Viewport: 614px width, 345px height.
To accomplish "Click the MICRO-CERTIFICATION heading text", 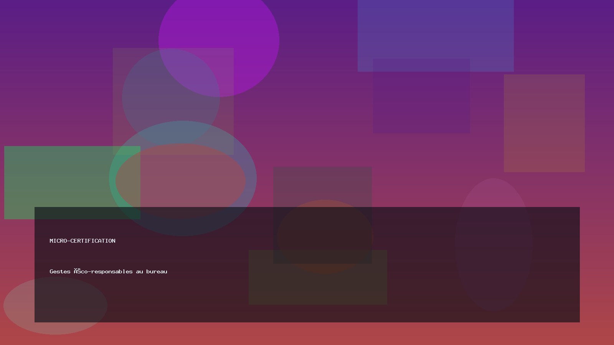I will click(83, 241).
